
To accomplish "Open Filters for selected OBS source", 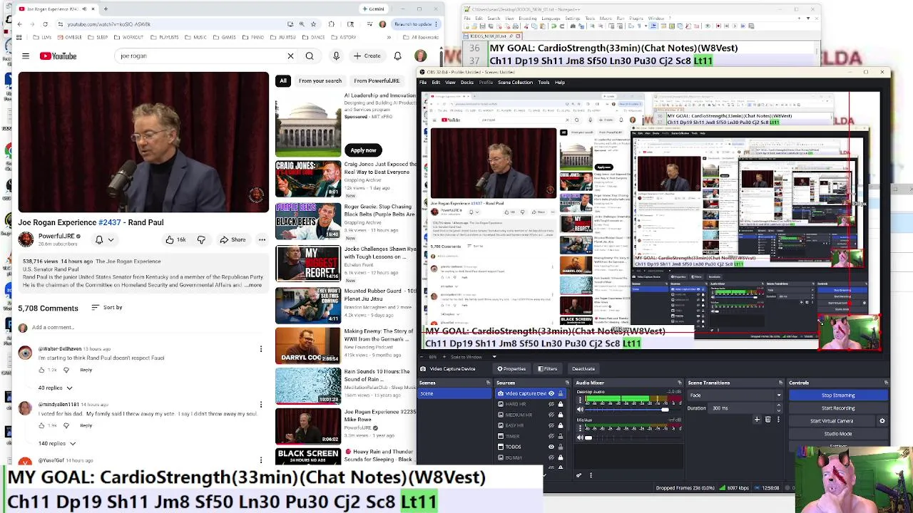I will [x=548, y=369].
